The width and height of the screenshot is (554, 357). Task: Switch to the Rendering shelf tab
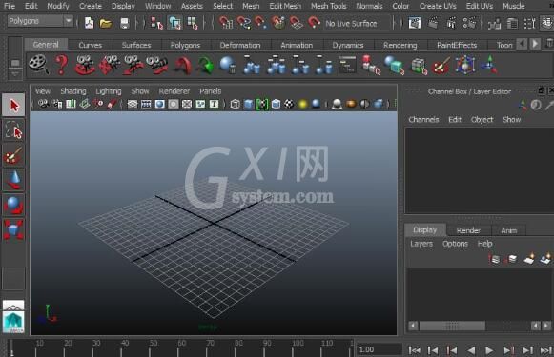[400, 45]
